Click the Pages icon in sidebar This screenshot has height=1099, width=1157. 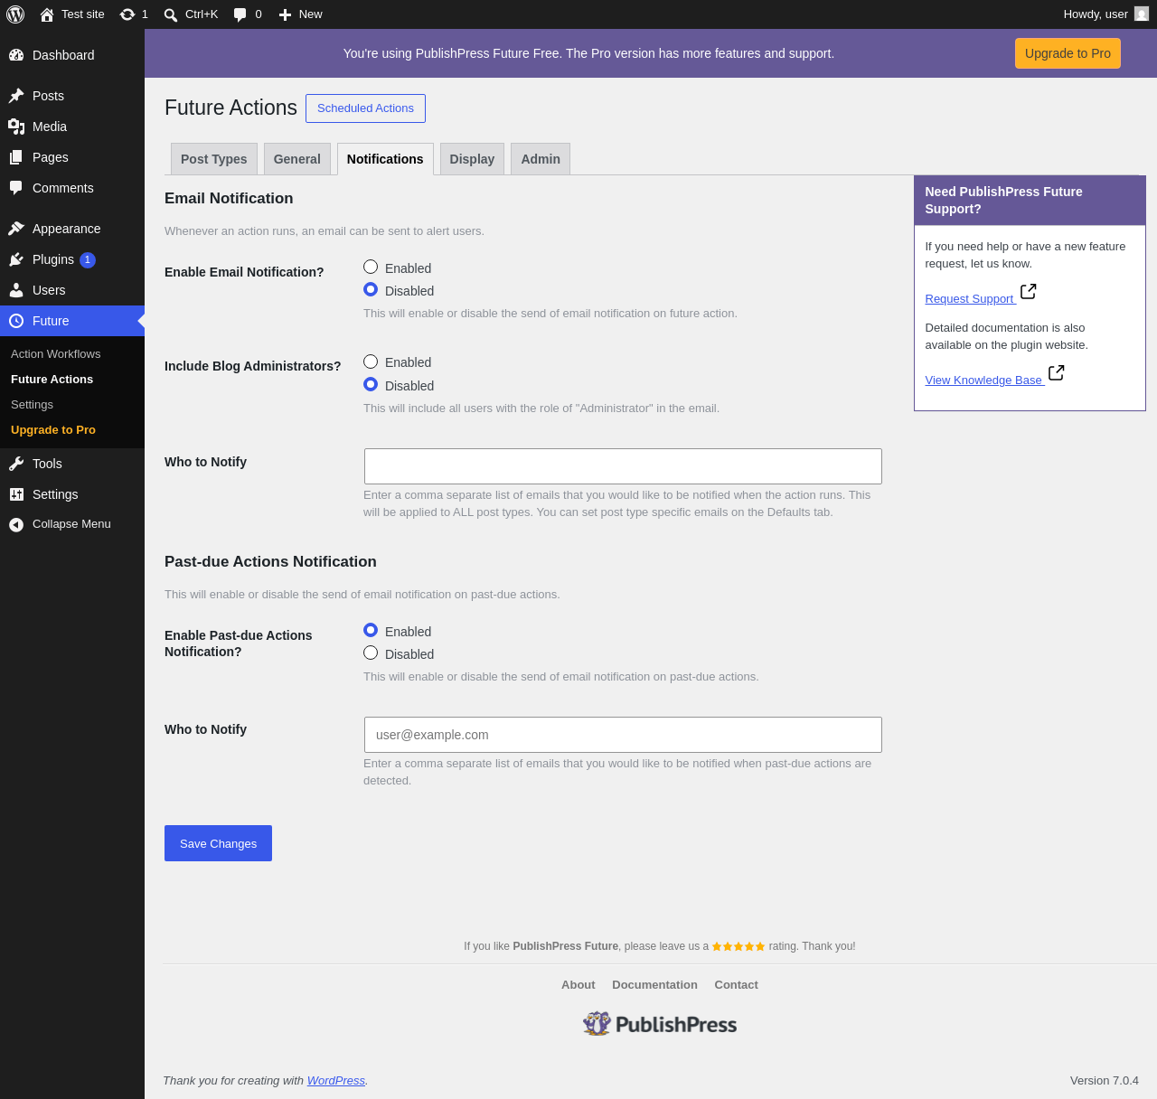click(16, 157)
